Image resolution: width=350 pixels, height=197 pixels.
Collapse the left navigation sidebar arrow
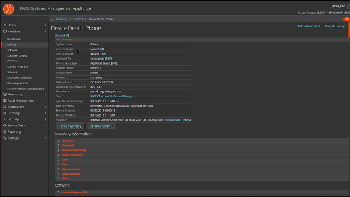click(x=46, y=19)
